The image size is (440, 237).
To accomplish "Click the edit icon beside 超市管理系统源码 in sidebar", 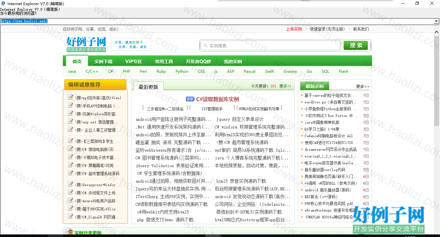I will click(71, 173).
